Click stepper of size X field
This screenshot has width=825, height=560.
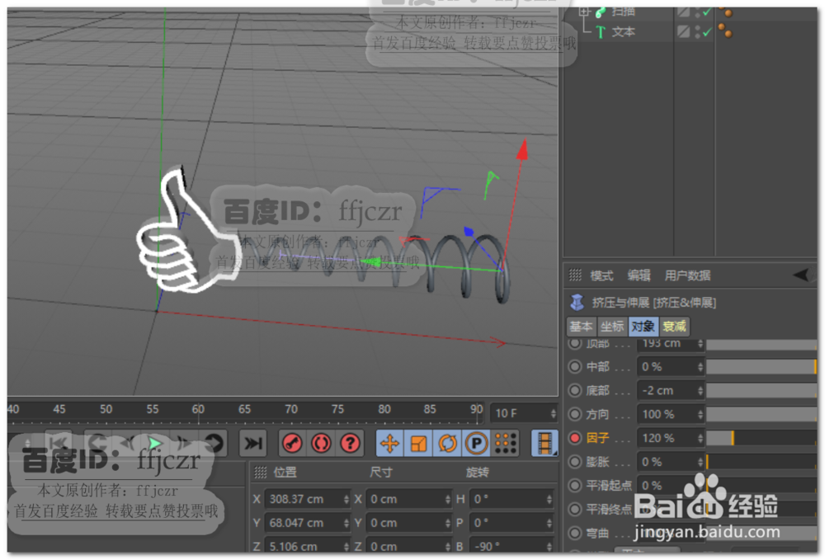pyautogui.click(x=448, y=499)
